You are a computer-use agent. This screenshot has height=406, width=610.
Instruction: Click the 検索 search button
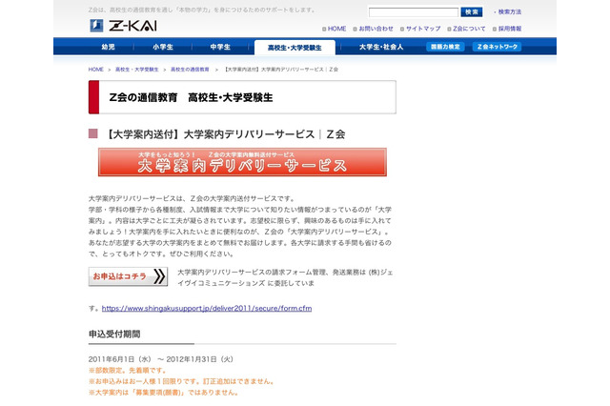(x=472, y=12)
